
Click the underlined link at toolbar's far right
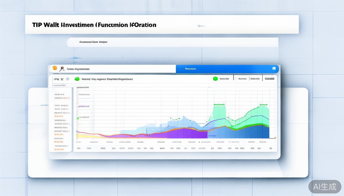269,79
